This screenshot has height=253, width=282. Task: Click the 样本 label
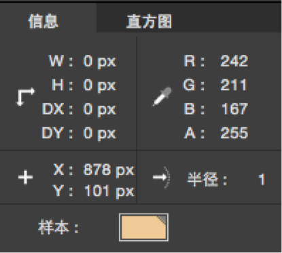tap(58, 227)
